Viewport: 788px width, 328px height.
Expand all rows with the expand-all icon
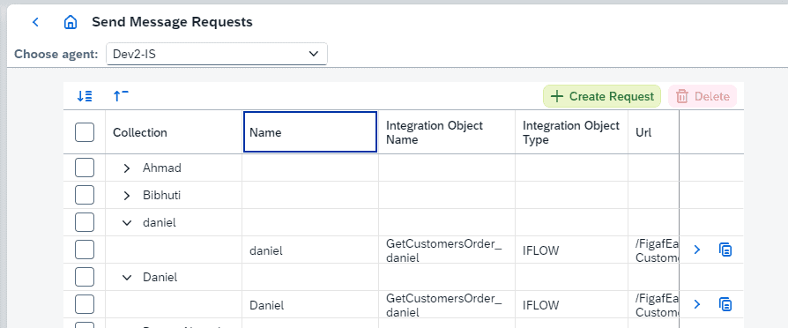[85, 96]
